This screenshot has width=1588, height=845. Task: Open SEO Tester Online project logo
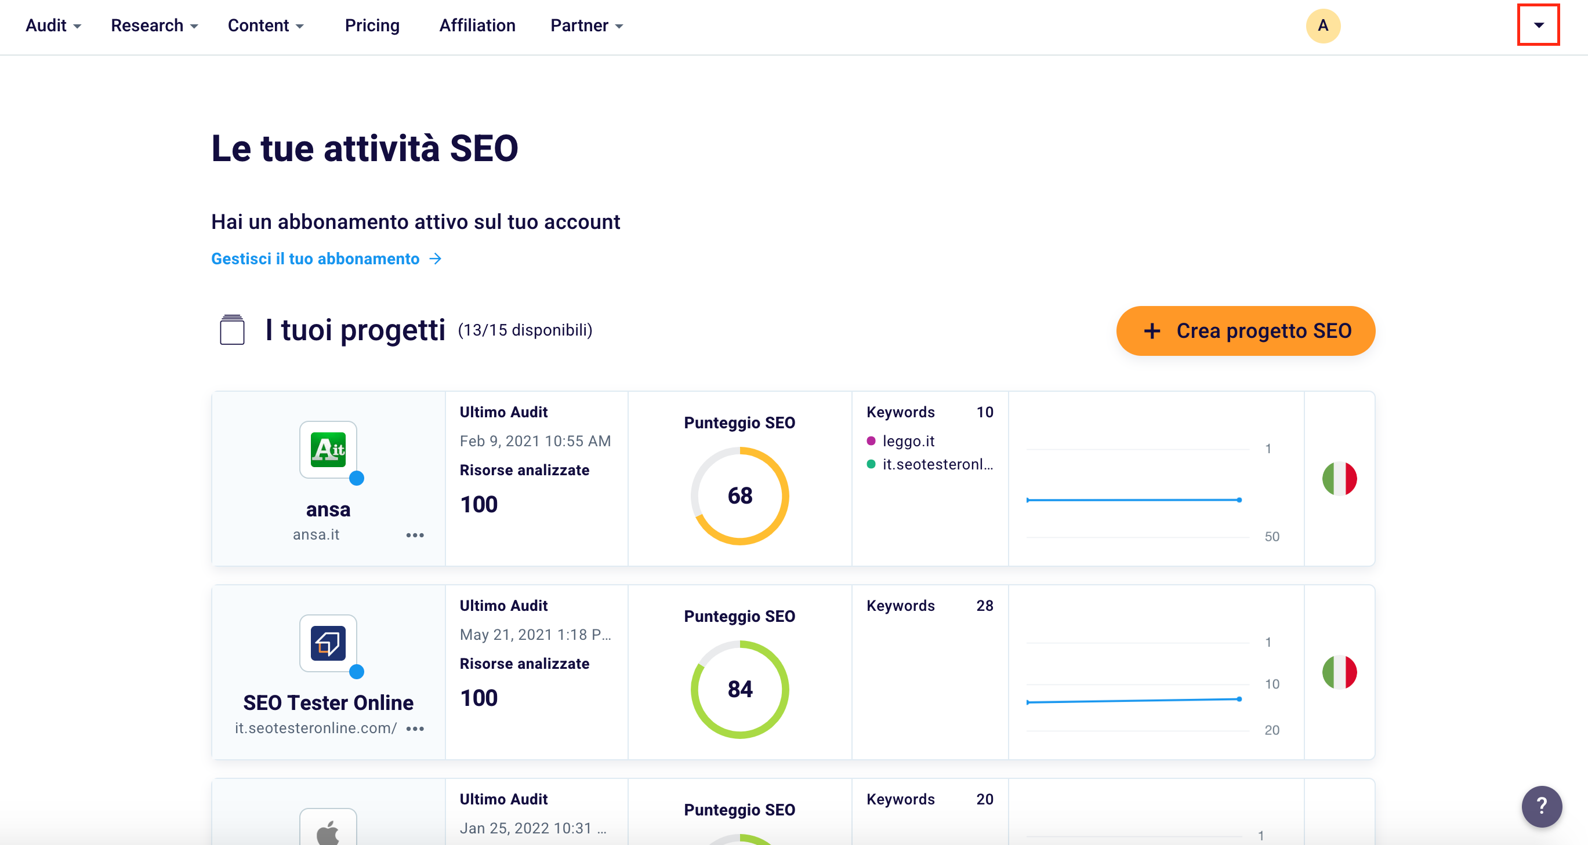[328, 643]
